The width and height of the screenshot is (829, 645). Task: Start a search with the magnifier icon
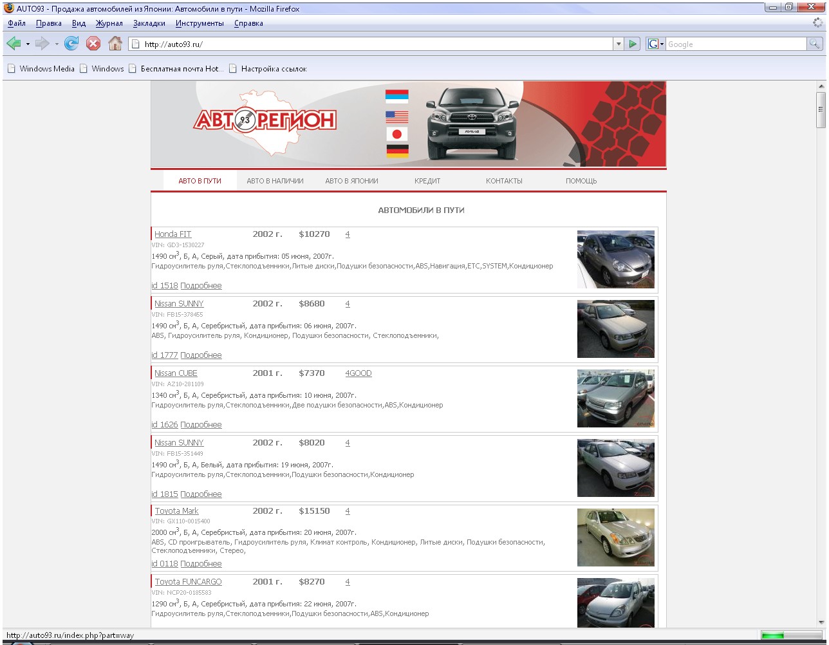pos(815,44)
